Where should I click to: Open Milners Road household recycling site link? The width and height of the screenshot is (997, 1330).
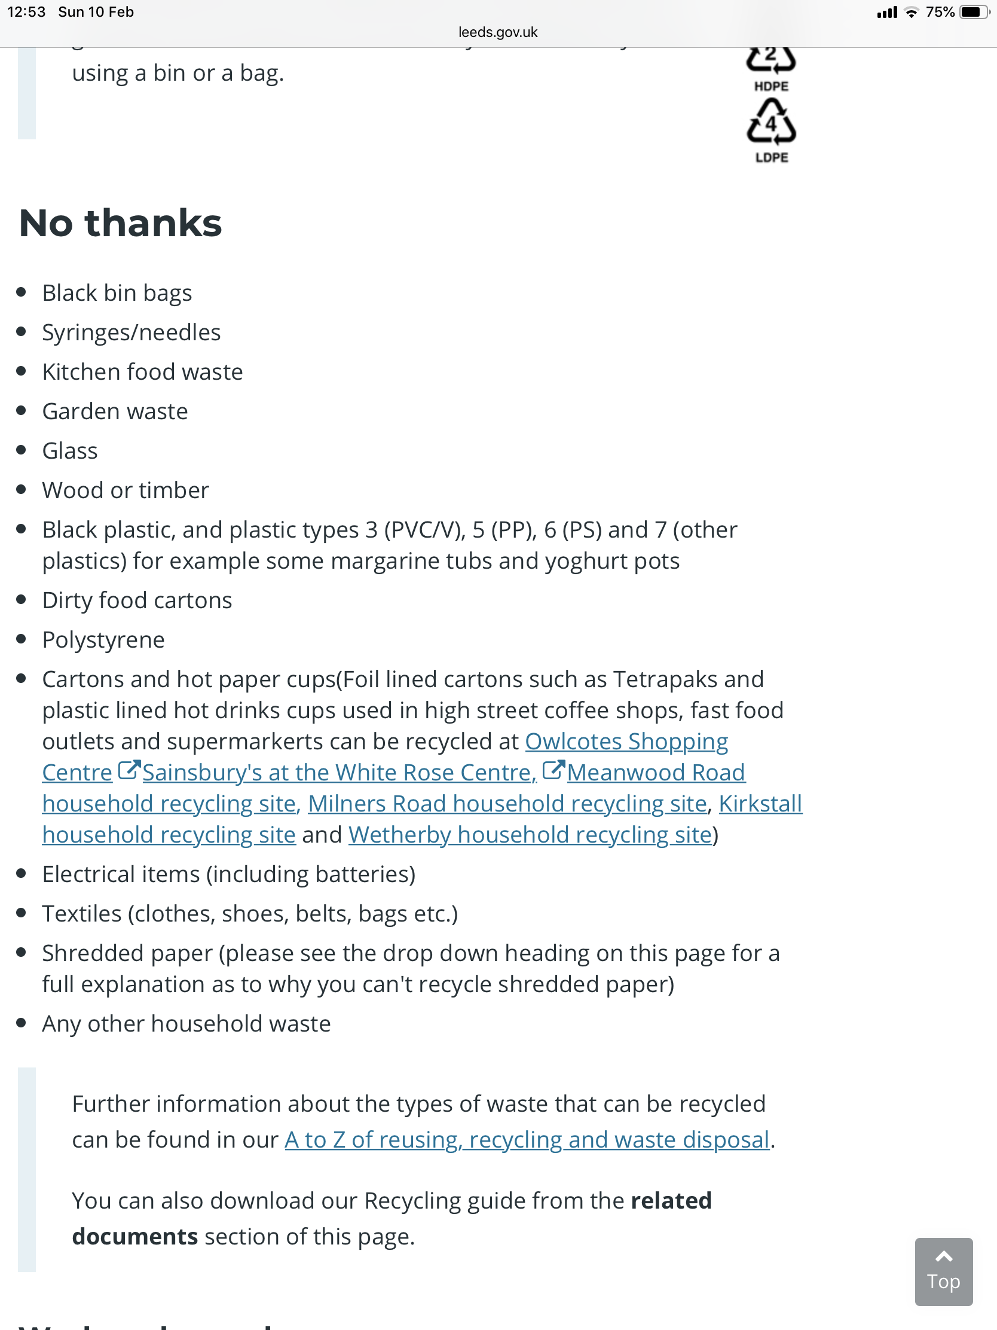click(x=507, y=804)
